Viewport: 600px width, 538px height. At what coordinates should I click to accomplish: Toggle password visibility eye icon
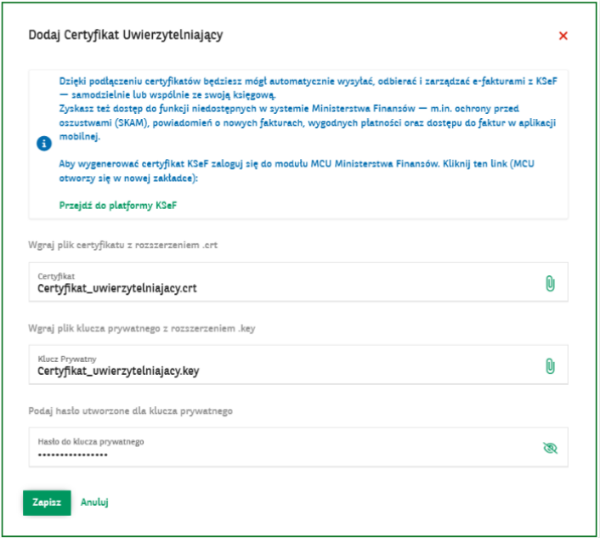[x=550, y=448]
